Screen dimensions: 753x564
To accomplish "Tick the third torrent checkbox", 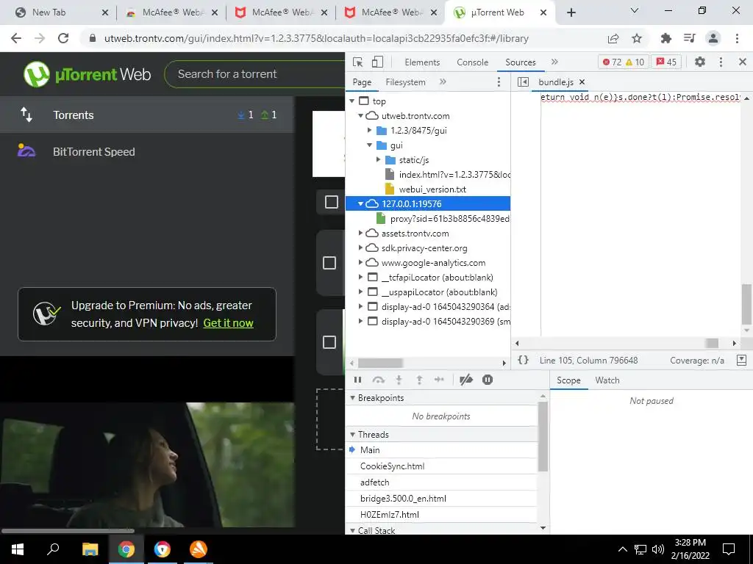I will tap(329, 342).
